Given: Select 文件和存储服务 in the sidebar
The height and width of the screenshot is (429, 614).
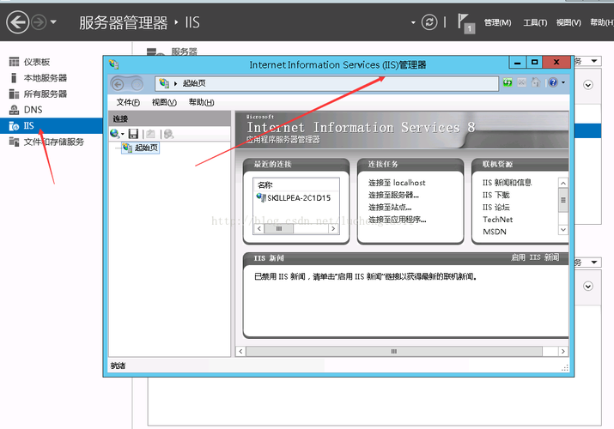Looking at the screenshot, I should [53, 142].
